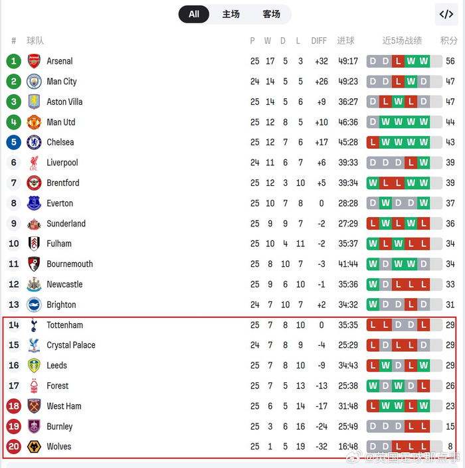Sort table by 积分 column header
The image size is (465, 468).
click(x=449, y=40)
